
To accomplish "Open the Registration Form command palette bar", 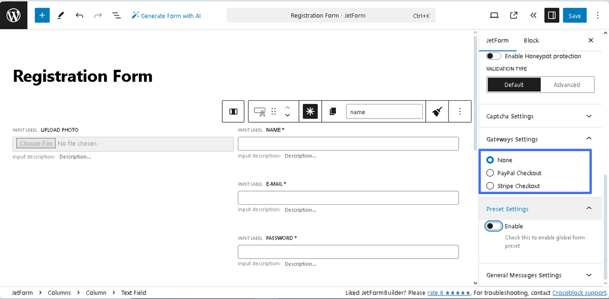I will coord(331,16).
